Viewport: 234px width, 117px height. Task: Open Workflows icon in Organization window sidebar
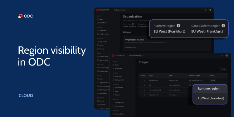[98, 23]
